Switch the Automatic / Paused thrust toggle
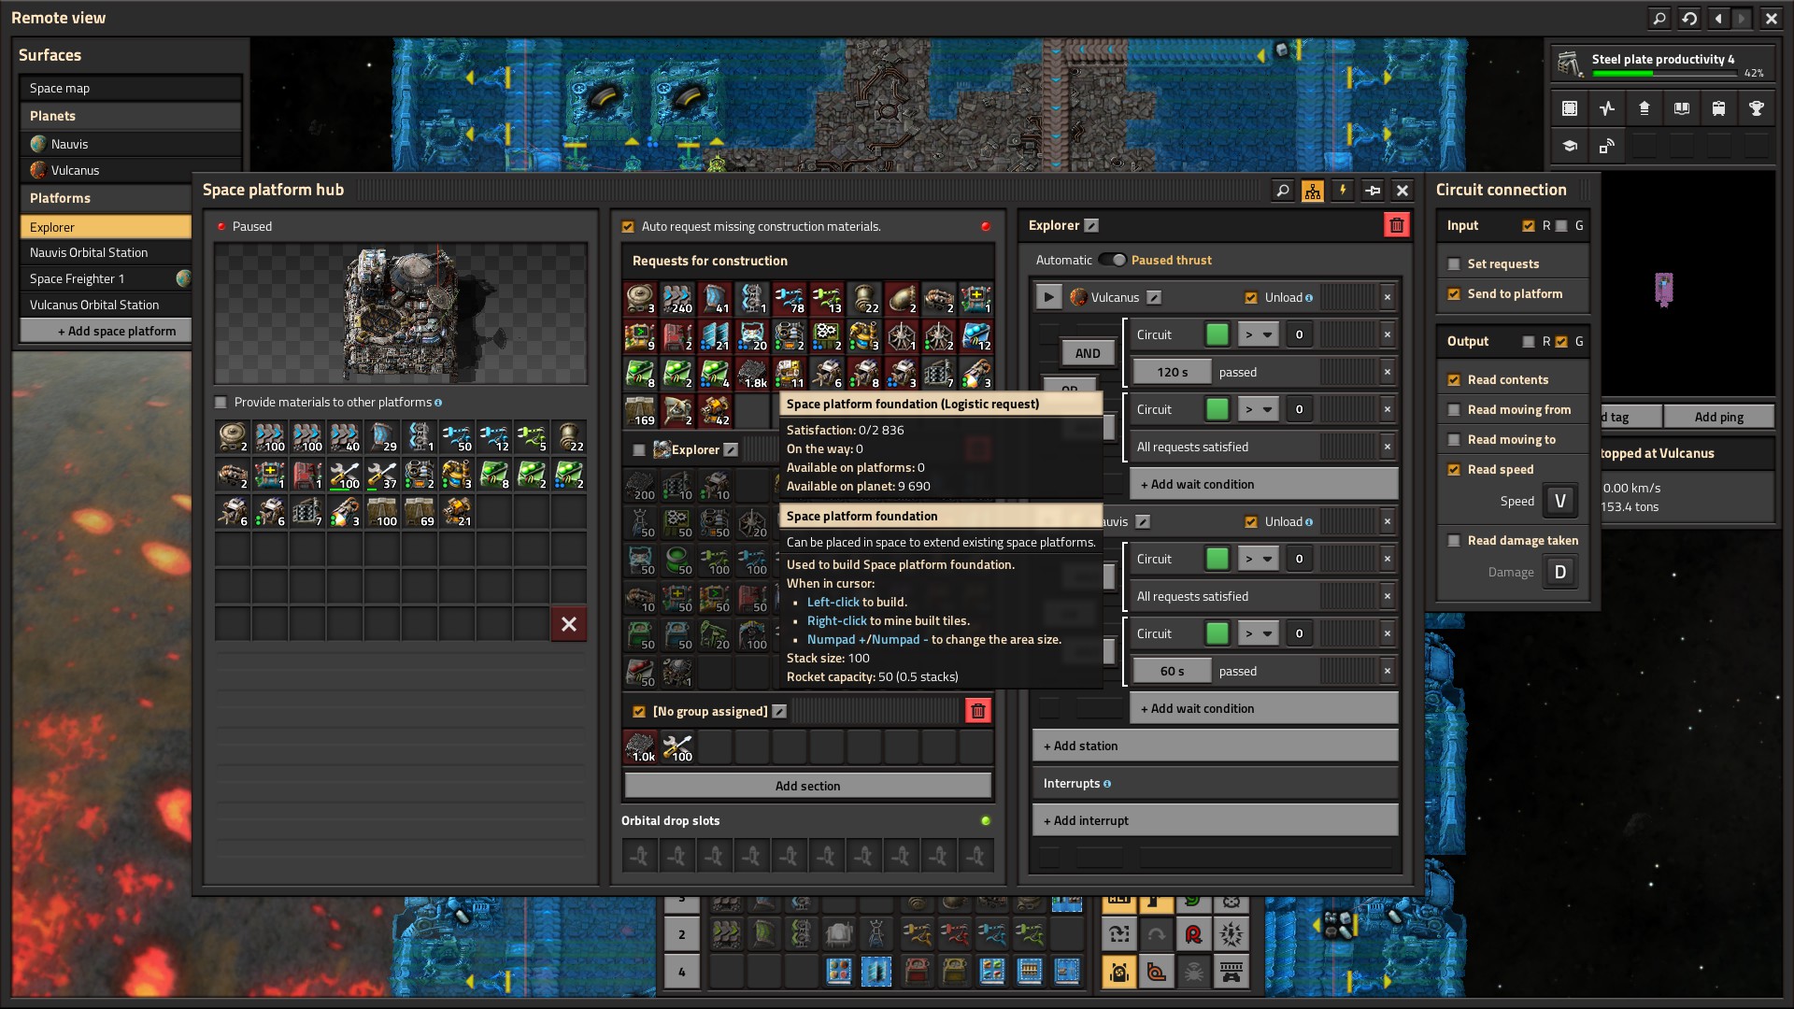 tap(1112, 260)
